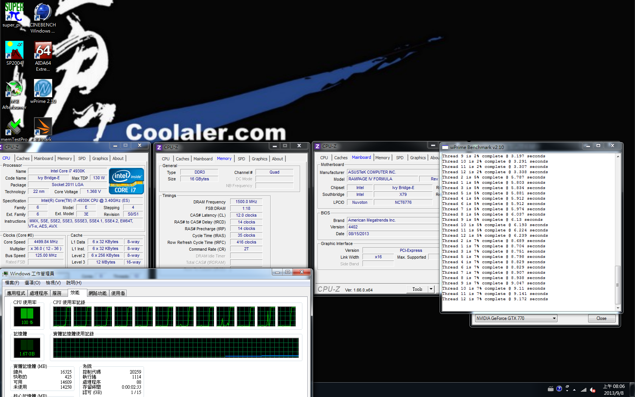The width and height of the screenshot is (635, 397).
Task: Click the taskbar clock showing 08:06
Action: pyautogui.click(x=614, y=389)
